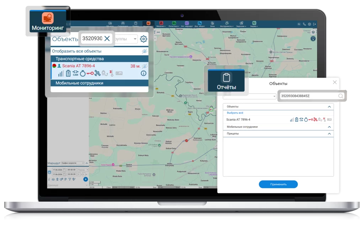Click the CAN icon in the Объекты dialog row
This screenshot has height=227, width=364.
pos(301,120)
